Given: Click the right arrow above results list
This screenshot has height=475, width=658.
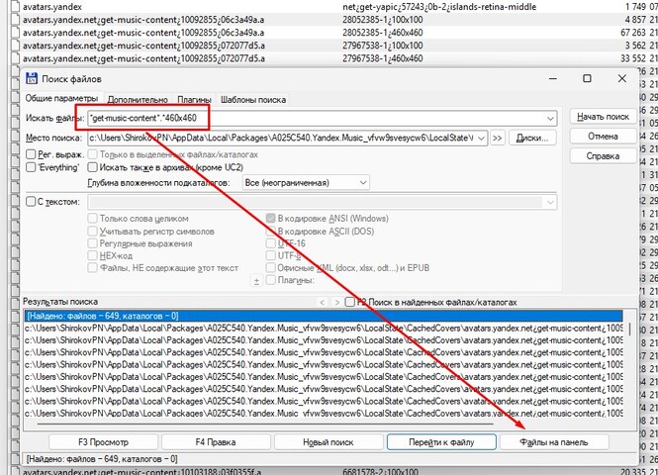Looking at the screenshot, I should coord(334,301).
